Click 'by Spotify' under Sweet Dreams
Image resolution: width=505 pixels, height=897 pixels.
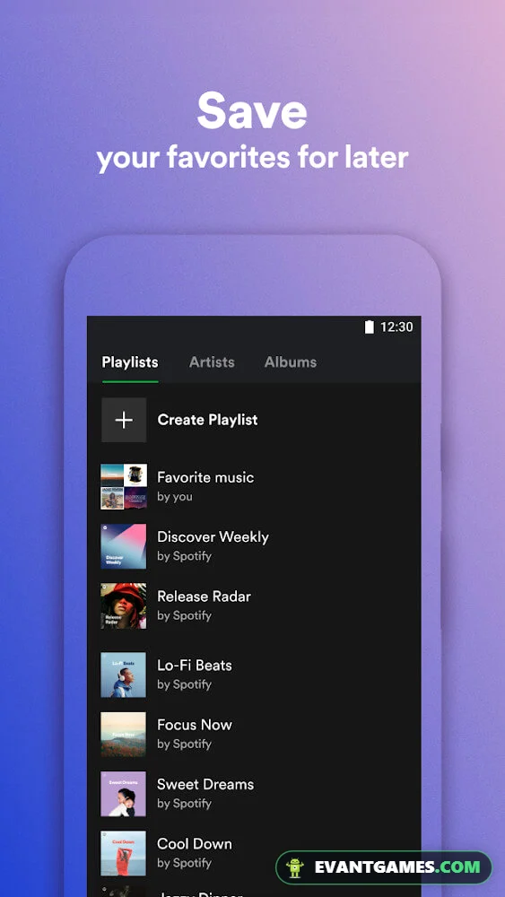coord(184,803)
